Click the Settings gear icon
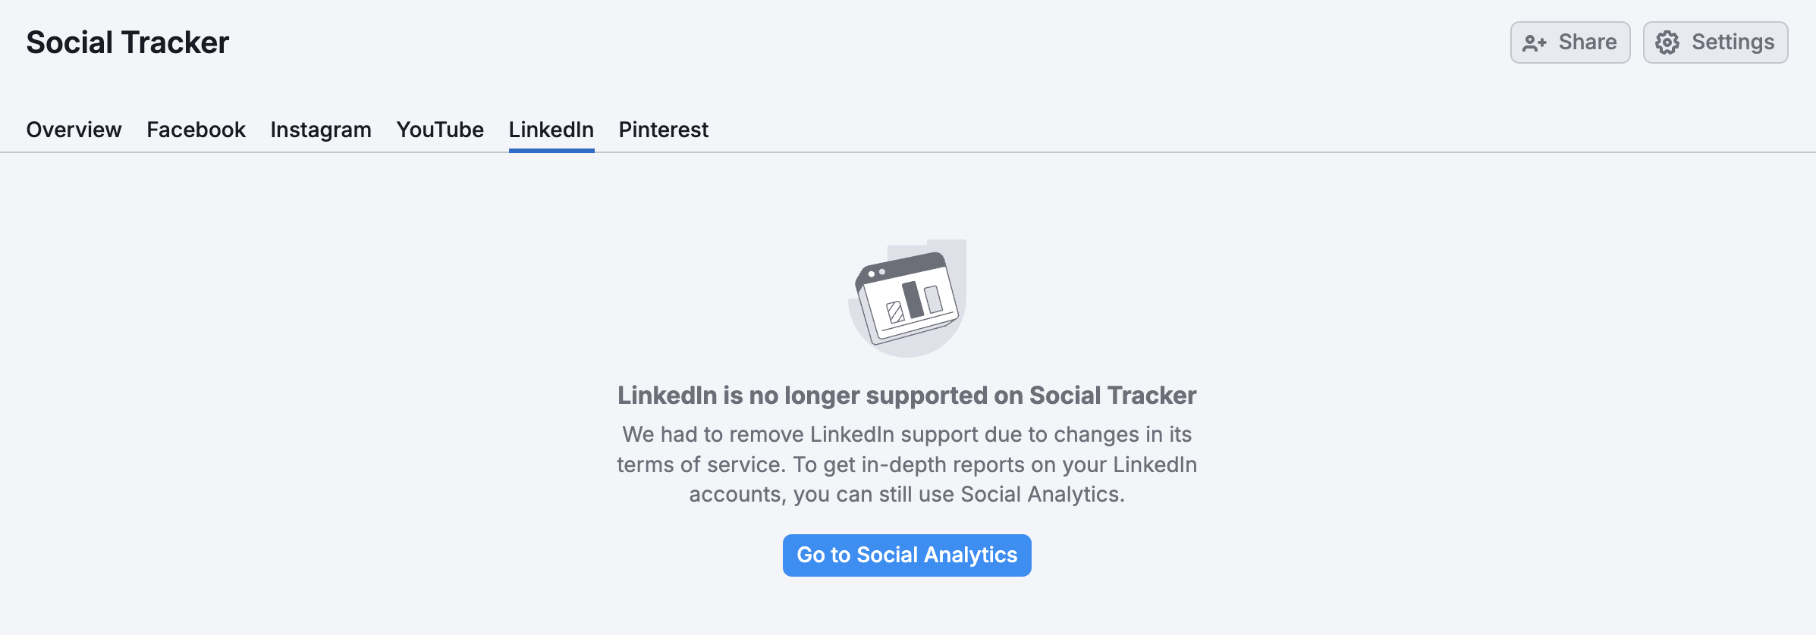This screenshot has width=1816, height=635. click(x=1668, y=42)
